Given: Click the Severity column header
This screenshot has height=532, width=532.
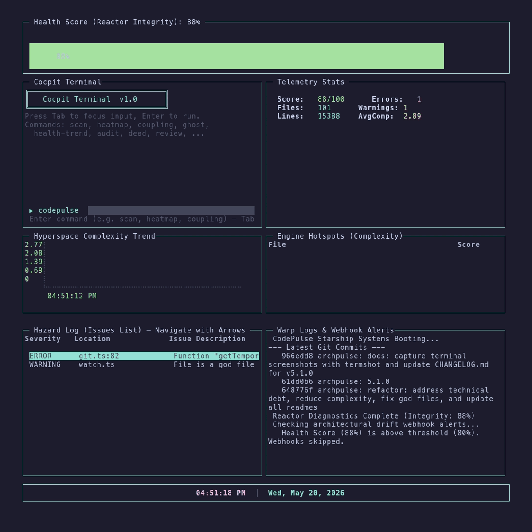Looking at the screenshot, I should [x=43, y=339].
